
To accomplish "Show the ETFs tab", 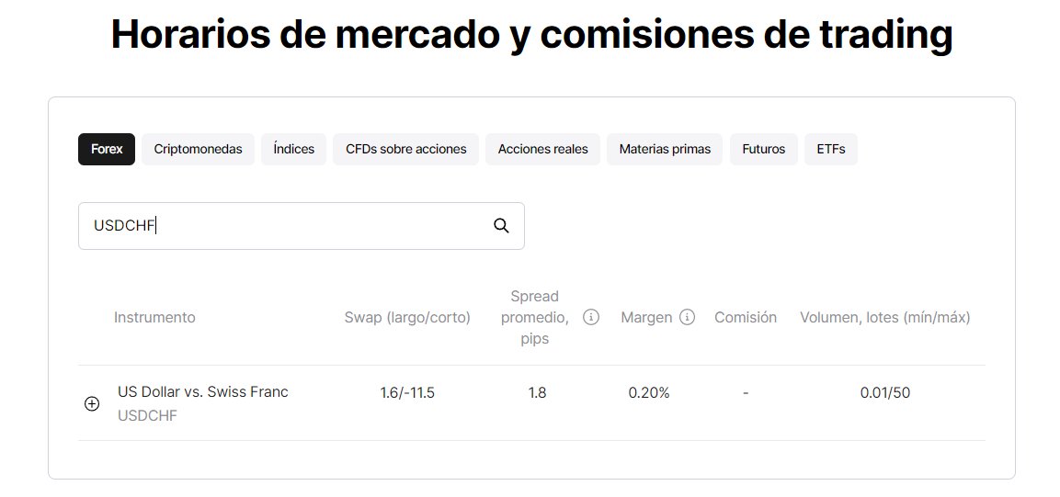I will [830, 149].
